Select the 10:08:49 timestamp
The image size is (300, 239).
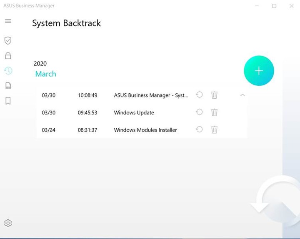[x=87, y=95]
